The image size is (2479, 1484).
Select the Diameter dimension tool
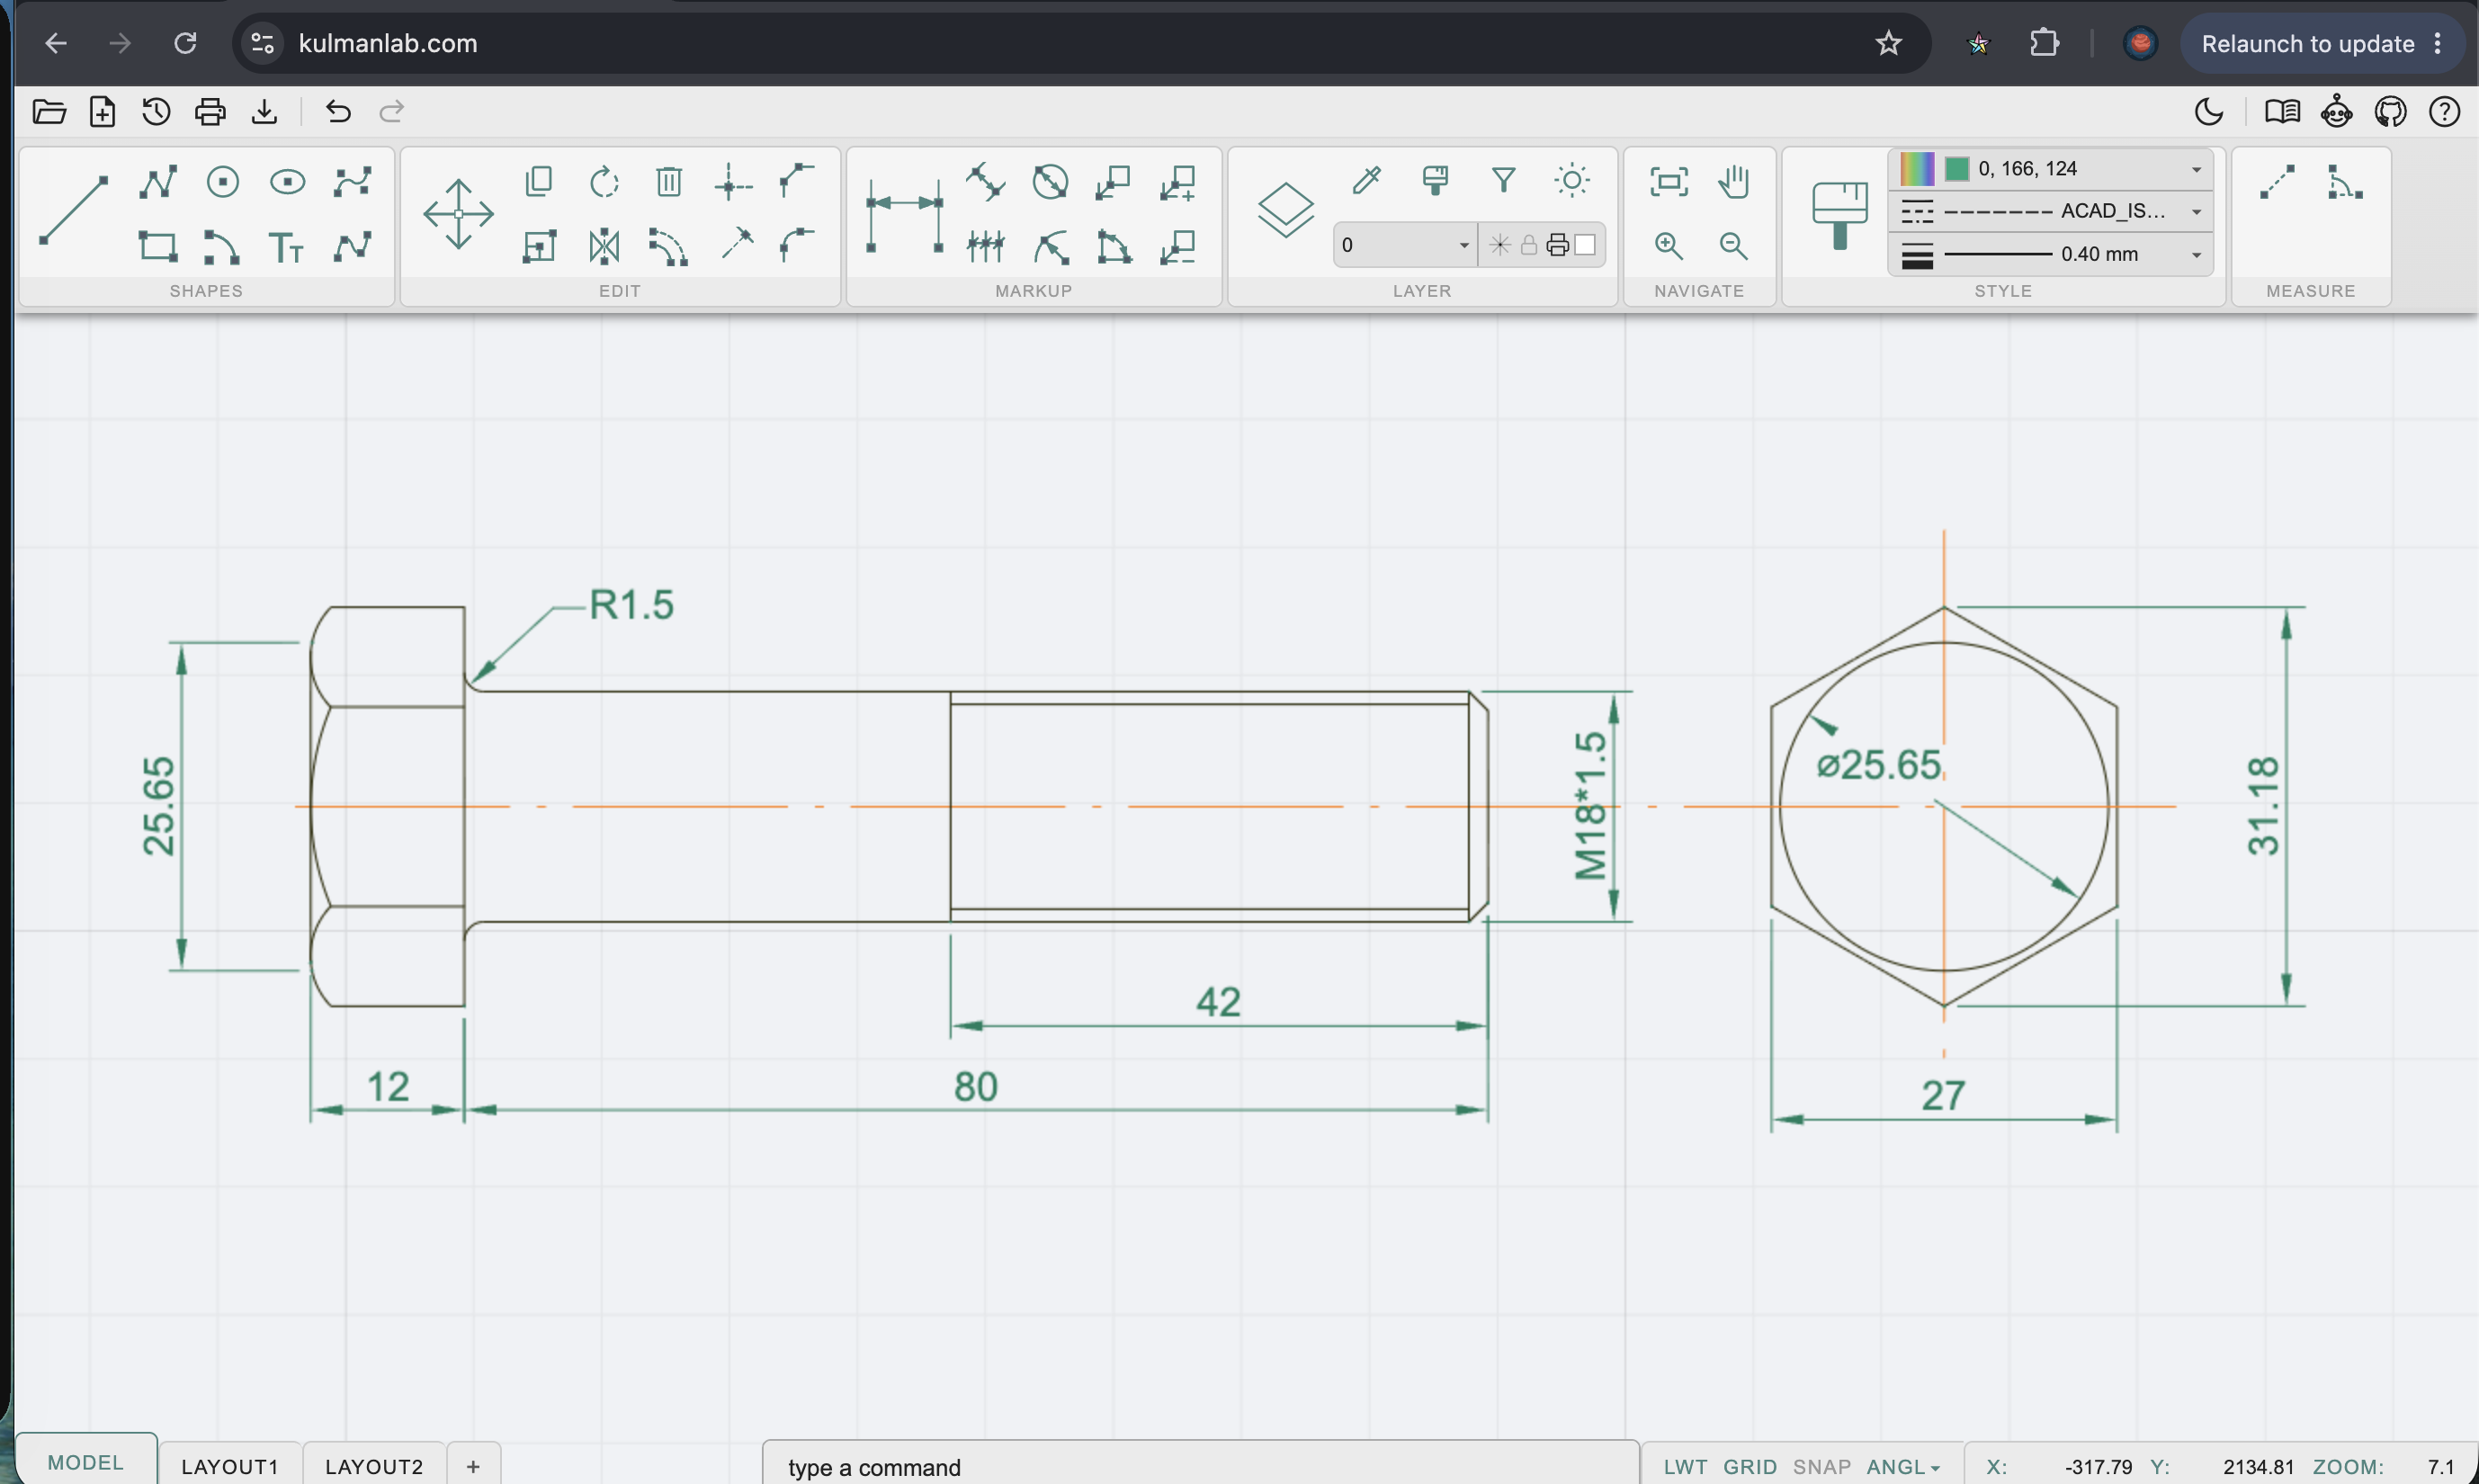[x=1050, y=182]
